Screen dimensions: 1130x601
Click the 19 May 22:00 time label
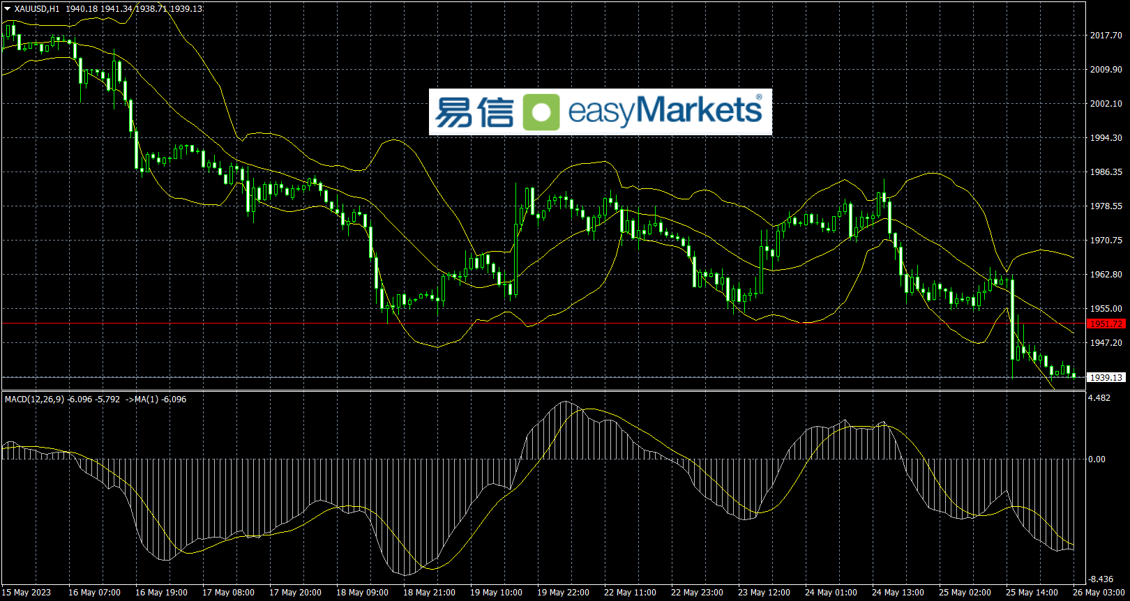click(563, 593)
